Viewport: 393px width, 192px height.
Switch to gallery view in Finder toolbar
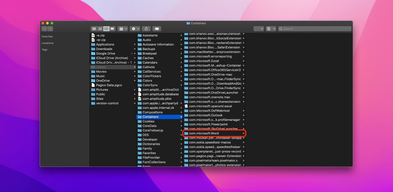112,29
